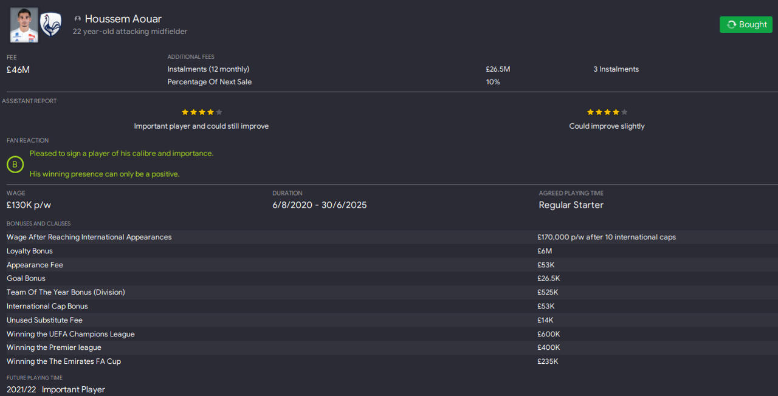Select the Loyalty Bonus row
Screen dimensions: 778x396
[x=30, y=251]
